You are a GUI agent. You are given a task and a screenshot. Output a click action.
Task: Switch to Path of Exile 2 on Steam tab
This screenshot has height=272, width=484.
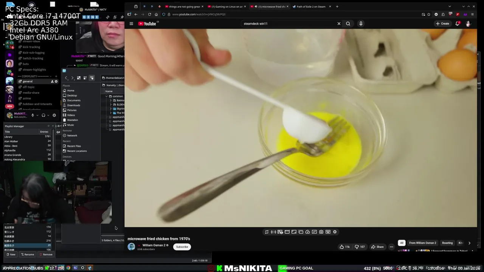pyautogui.click(x=312, y=6)
